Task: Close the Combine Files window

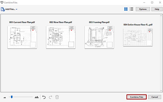Action: [x=160, y=2]
